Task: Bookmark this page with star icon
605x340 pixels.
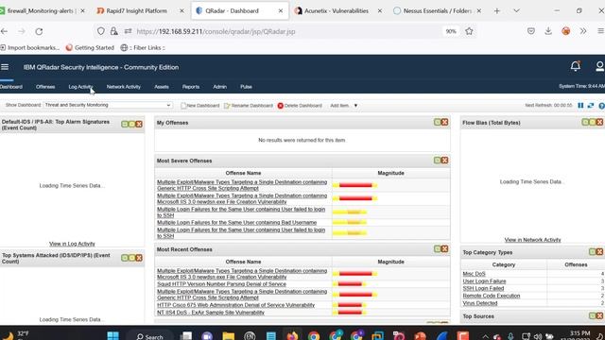Action: coord(469,31)
